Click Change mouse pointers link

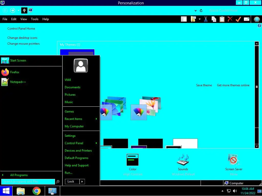(24, 44)
